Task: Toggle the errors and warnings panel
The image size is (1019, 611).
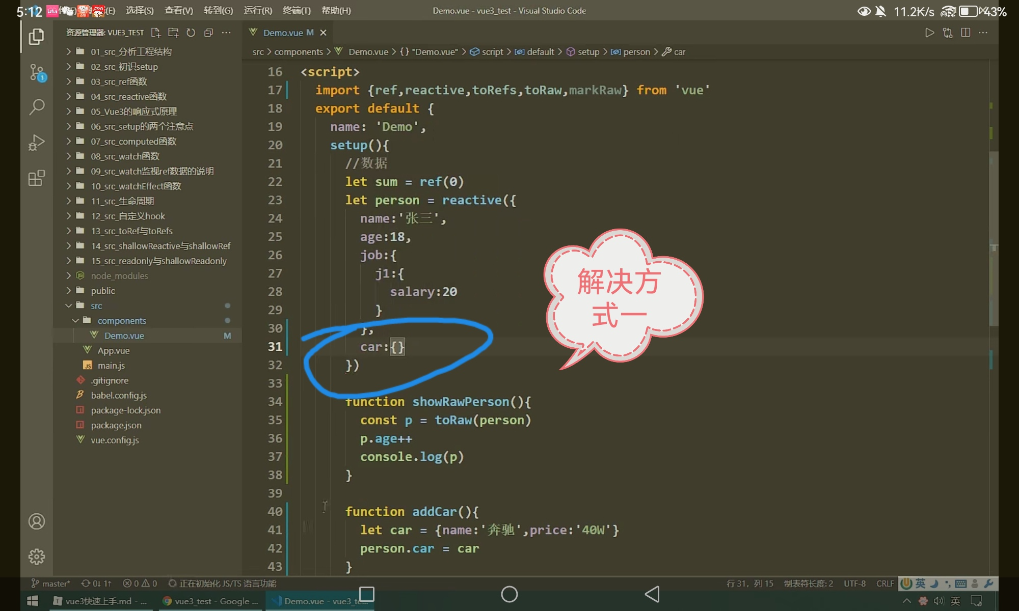Action: pyautogui.click(x=140, y=584)
